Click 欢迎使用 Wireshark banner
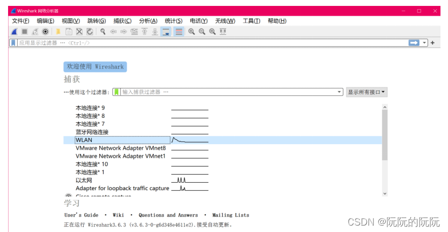This screenshot has width=448, height=232. (95, 66)
